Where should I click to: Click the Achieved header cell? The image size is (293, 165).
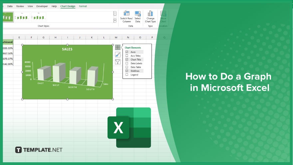(x=8, y=42)
